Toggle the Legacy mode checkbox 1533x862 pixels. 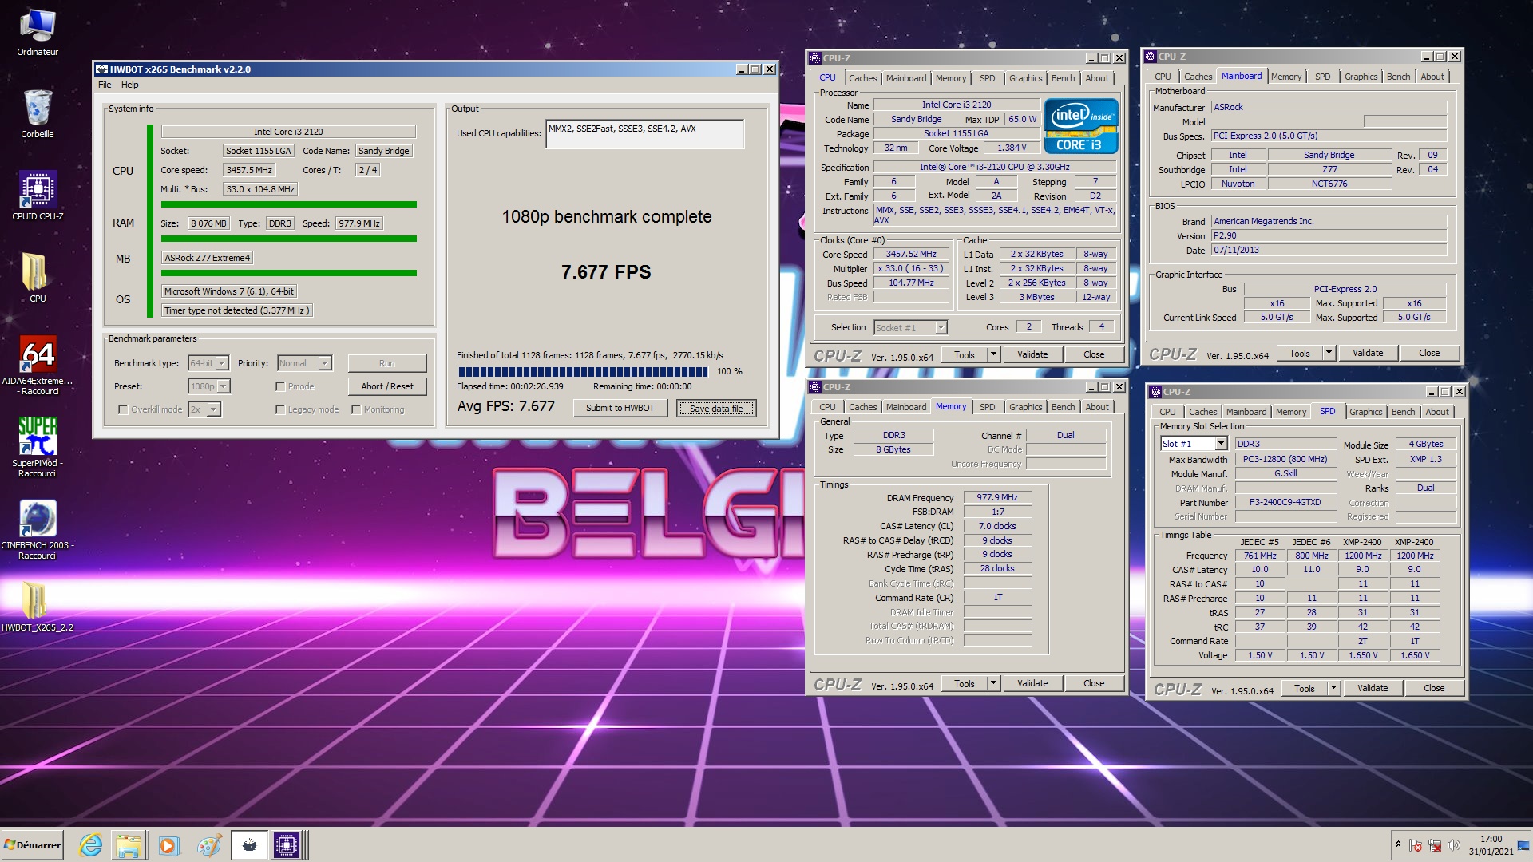tap(280, 409)
